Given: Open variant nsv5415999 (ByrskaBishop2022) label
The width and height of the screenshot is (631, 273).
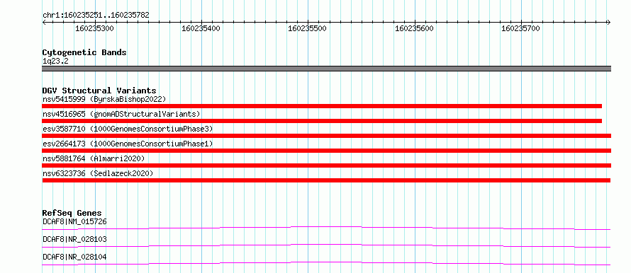Looking at the screenshot, I should point(104,99).
